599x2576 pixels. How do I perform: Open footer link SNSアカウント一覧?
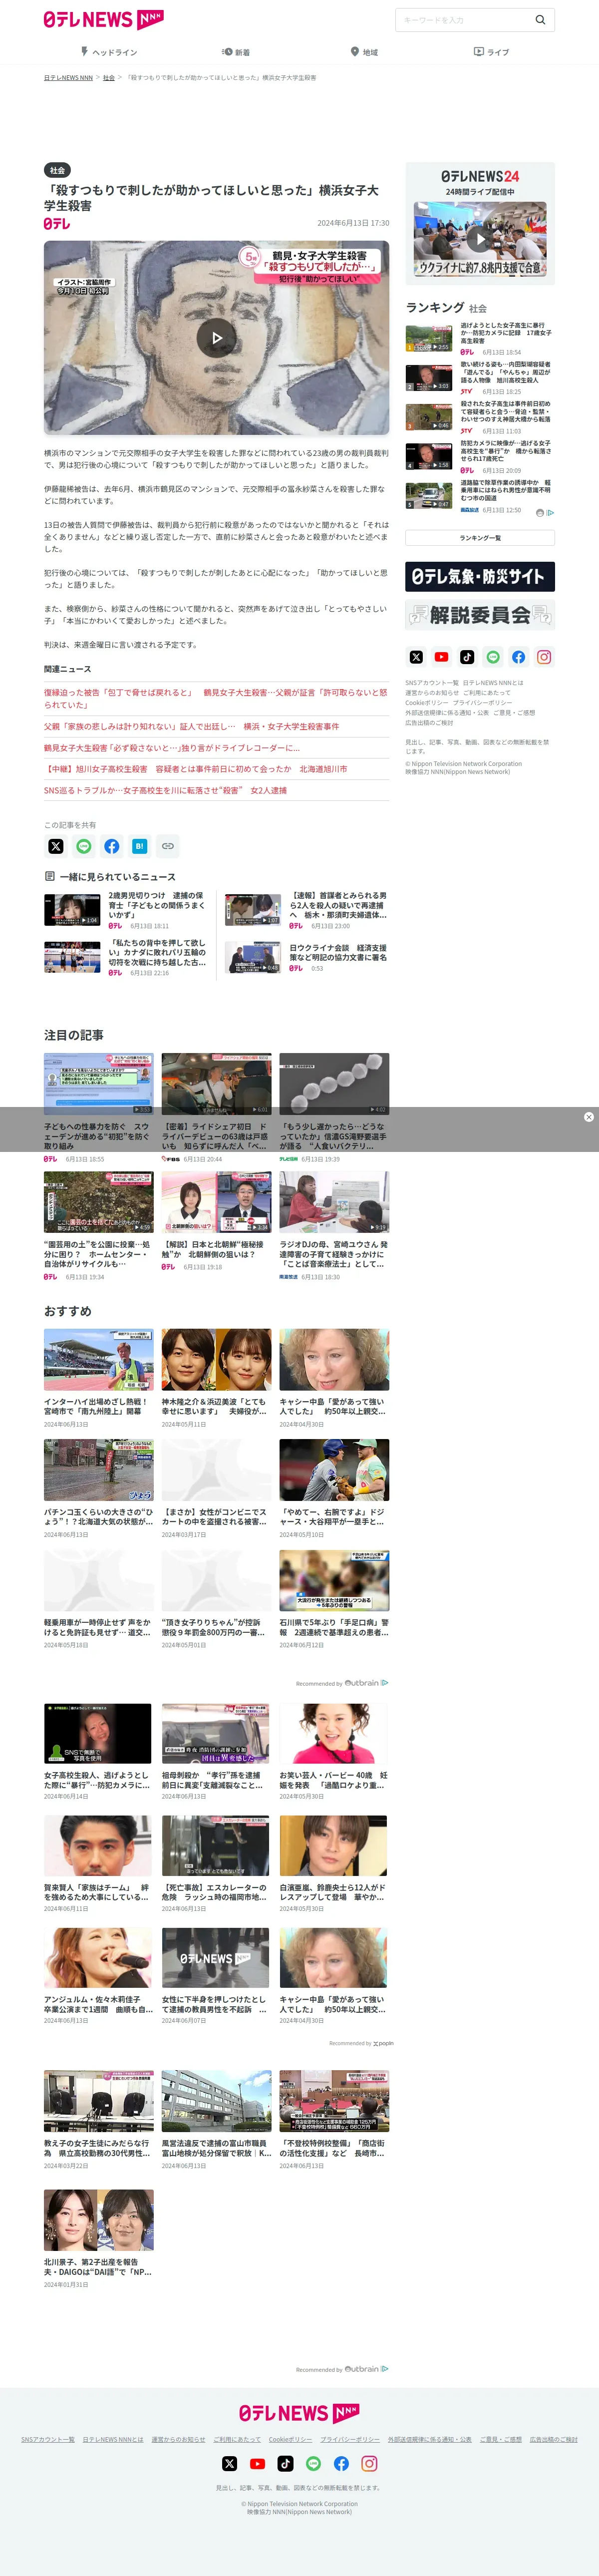pyautogui.click(x=48, y=2440)
